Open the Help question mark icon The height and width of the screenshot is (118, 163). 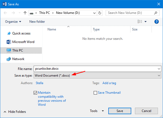156,22
